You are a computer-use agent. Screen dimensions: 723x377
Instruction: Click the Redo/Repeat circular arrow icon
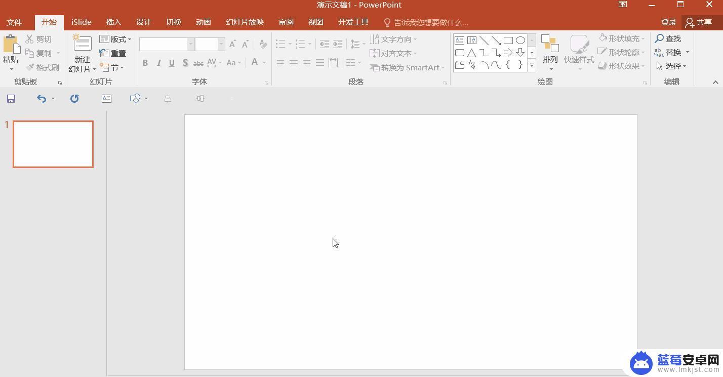(74, 99)
